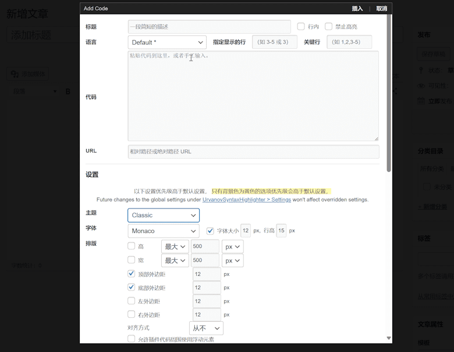This screenshot has width=454, height=352.
Task: Tick the 未分类 checkbox in background sidebar
Action: click(x=427, y=186)
